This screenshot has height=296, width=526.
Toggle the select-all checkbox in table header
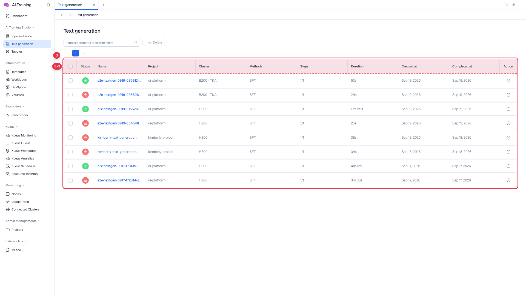click(x=70, y=66)
